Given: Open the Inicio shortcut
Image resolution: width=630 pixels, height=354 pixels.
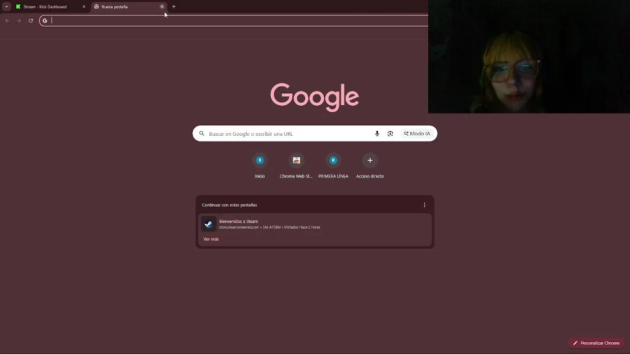Looking at the screenshot, I should tap(260, 166).
